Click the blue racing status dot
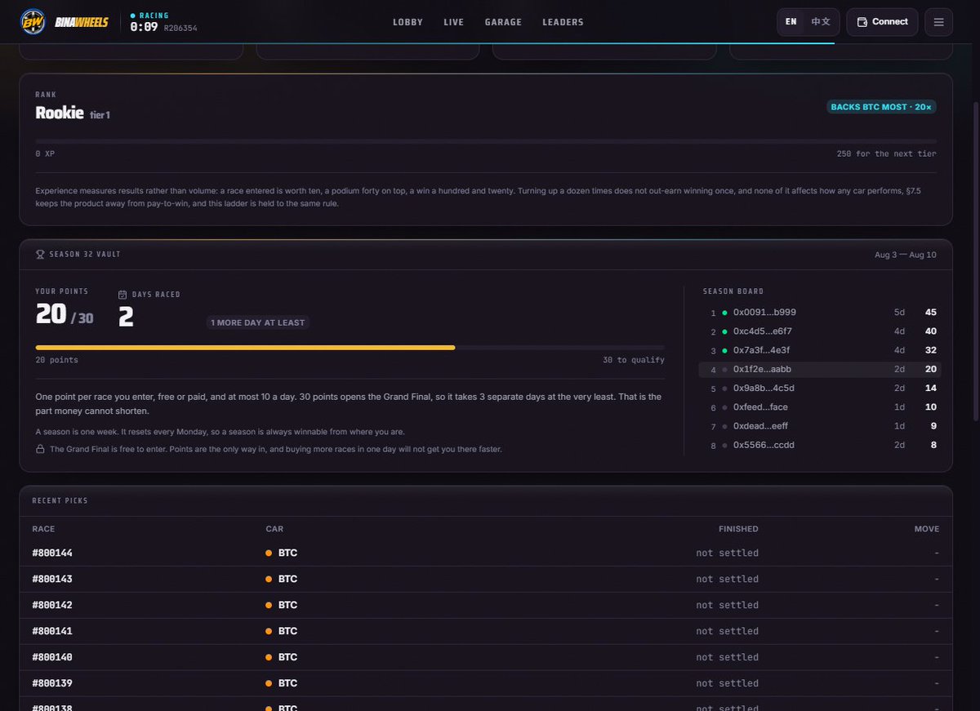Viewport: 980px width, 711px height. 133,16
